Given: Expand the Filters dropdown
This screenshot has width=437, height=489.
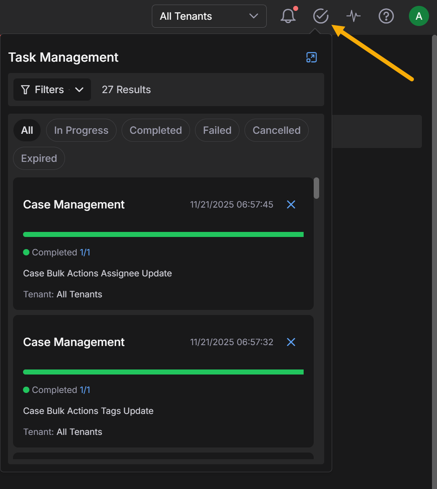Looking at the screenshot, I should (52, 90).
